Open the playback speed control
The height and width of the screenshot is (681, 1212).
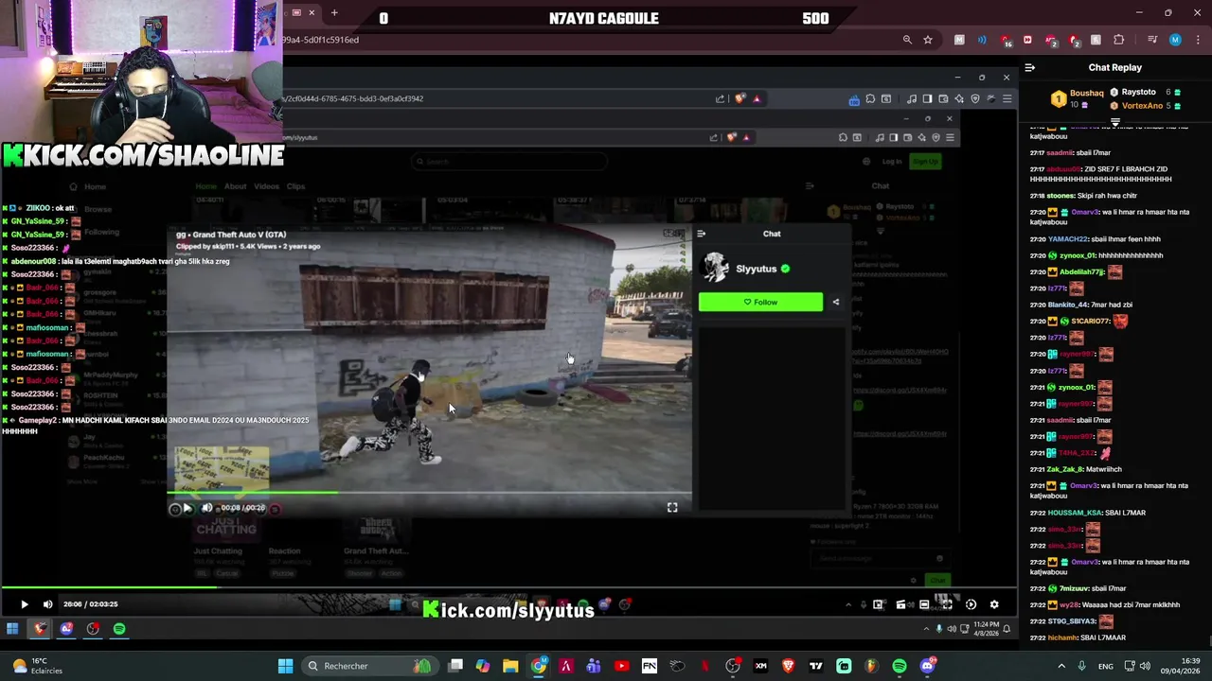pos(971,604)
